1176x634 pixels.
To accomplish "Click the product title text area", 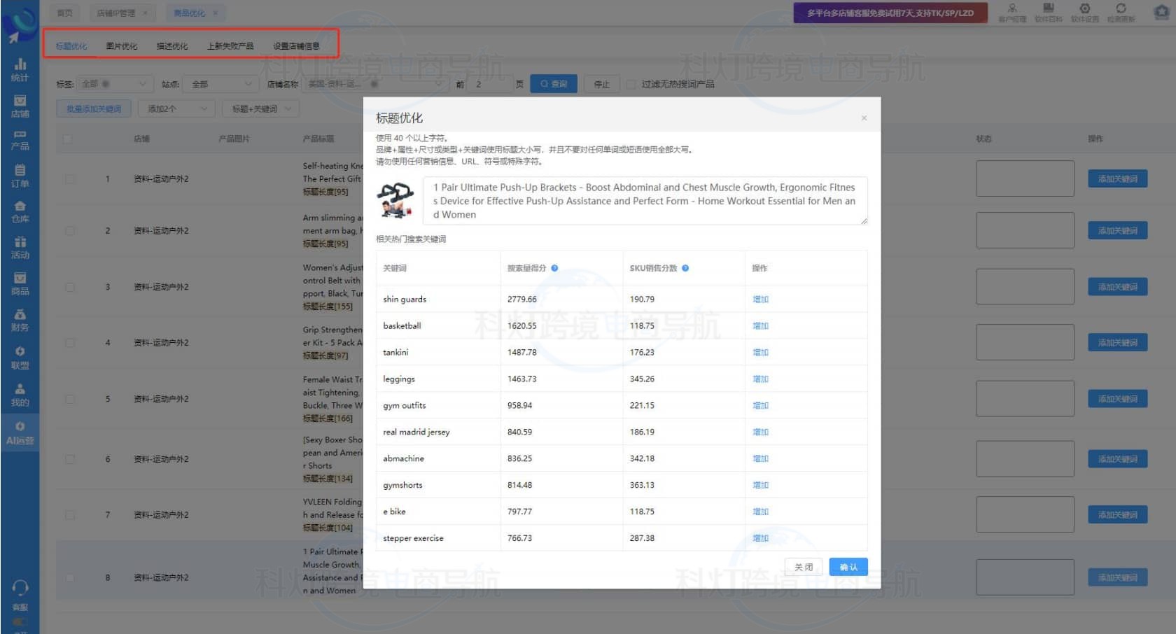I will (x=644, y=201).
